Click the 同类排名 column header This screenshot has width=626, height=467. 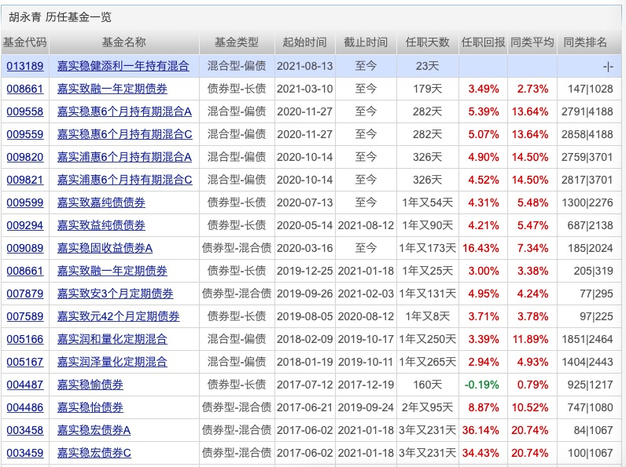[x=588, y=42]
